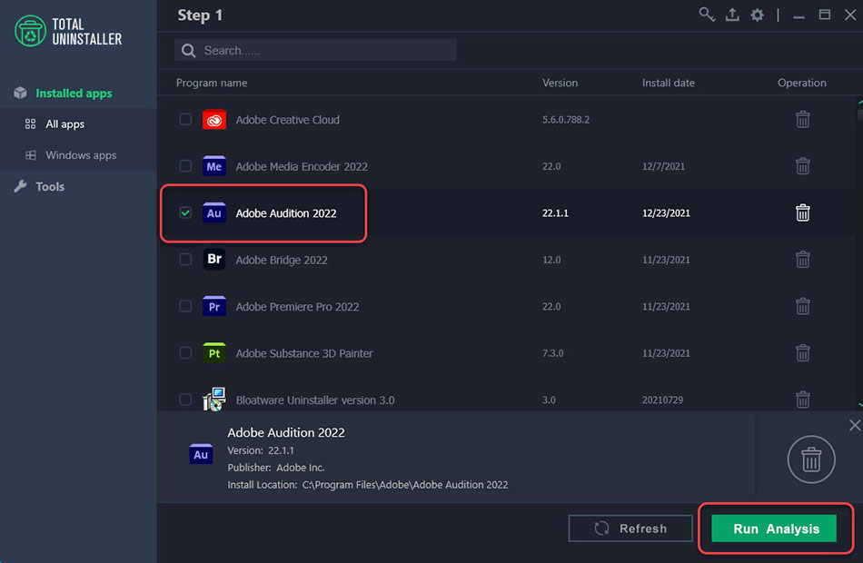Image resolution: width=863 pixels, height=563 pixels.
Task: Click trash icon for Adobe Substance 3D Painter
Action: (x=802, y=353)
